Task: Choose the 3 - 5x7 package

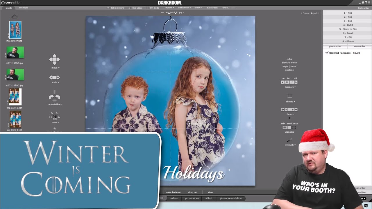Action: (348, 21)
